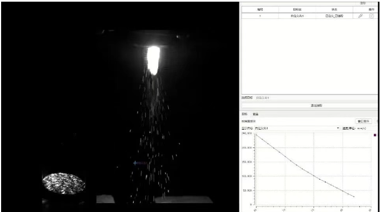Select the target name cell in row 1
This screenshot has width=380, height=212.
(x=297, y=16)
